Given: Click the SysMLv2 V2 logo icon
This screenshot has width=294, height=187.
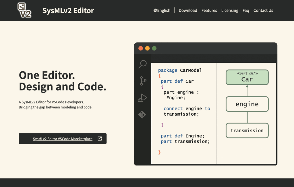Looking at the screenshot, I should pyautogui.click(x=24, y=10).
